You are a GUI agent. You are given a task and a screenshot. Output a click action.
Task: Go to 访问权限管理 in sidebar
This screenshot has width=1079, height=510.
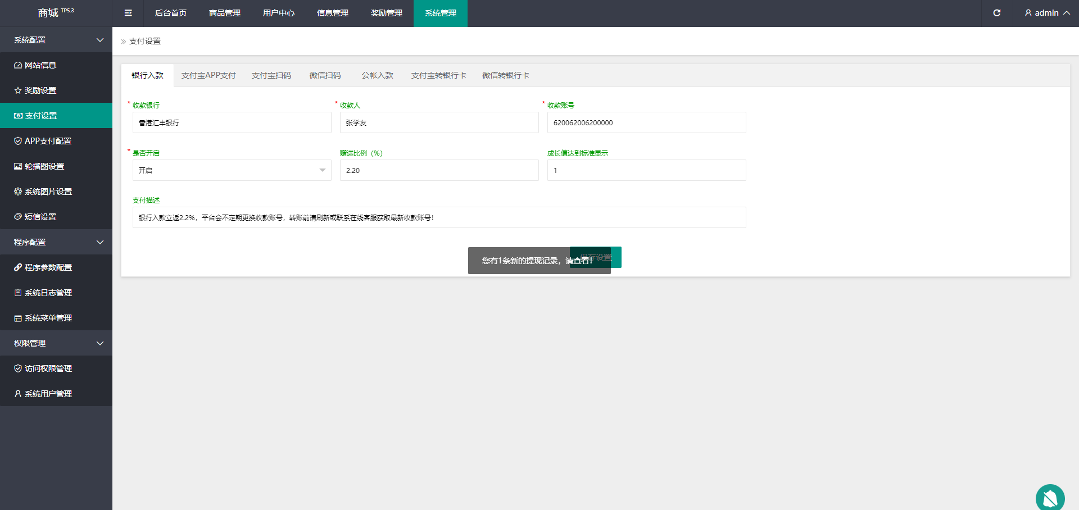pyautogui.click(x=56, y=368)
